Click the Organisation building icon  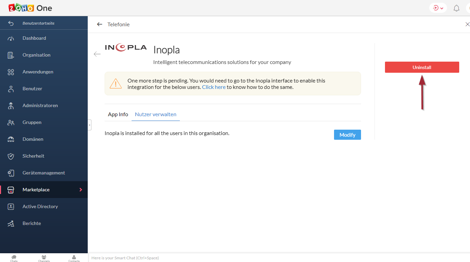[11, 55]
